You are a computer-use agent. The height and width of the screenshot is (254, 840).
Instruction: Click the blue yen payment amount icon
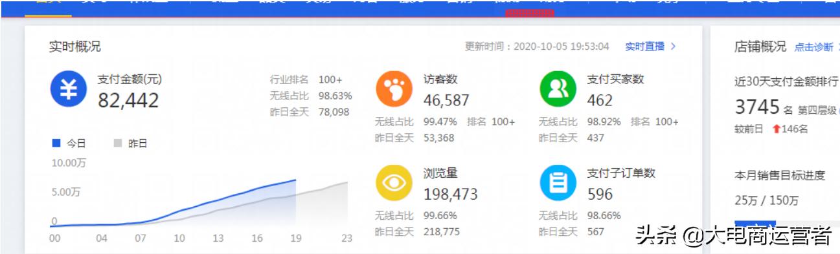pyautogui.click(x=69, y=89)
